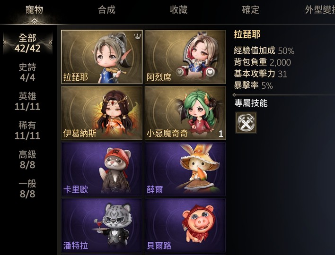Filter pets by 史詩 4/4
This screenshot has width=335, height=255.
pyautogui.click(x=27, y=72)
